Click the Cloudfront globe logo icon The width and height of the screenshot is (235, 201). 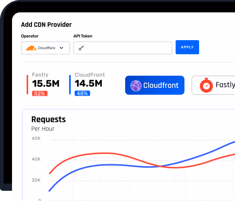[136, 86]
